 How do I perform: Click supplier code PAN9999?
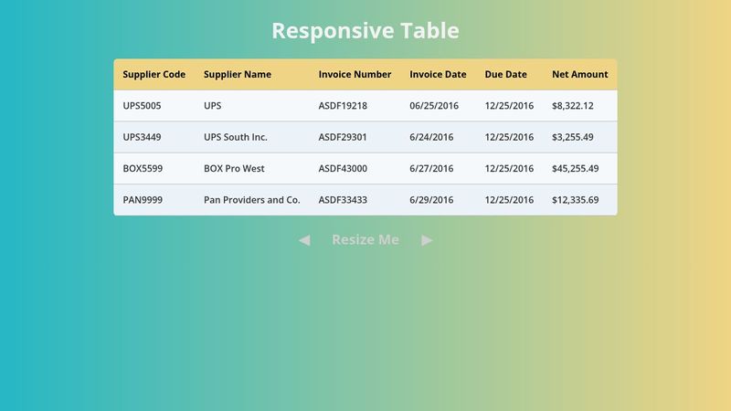[x=143, y=200]
